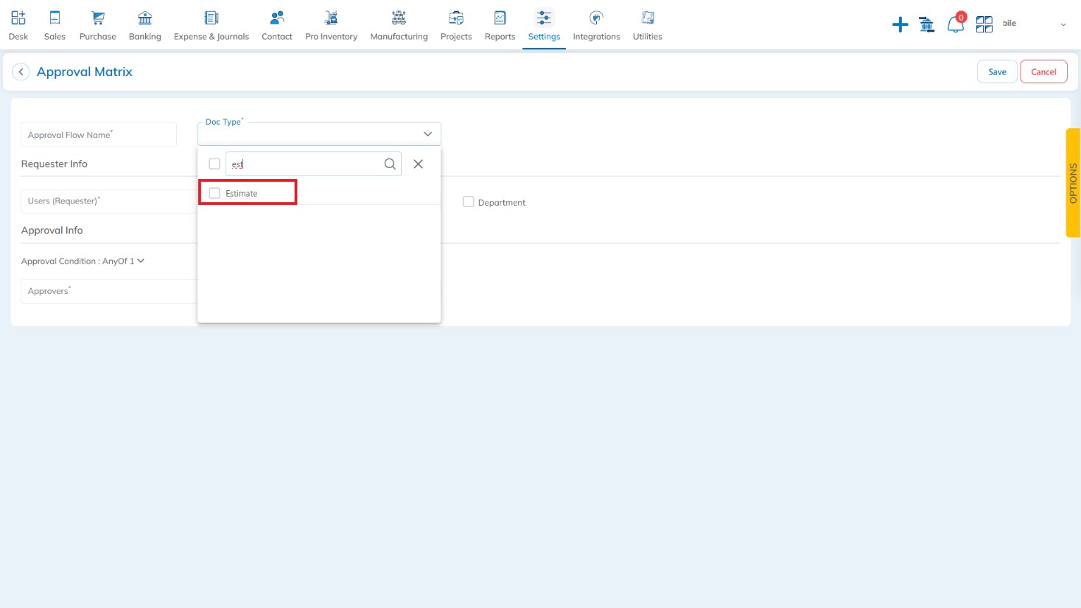This screenshot has width=1081, height=608.
Task: Click the blue plus quick-add icon
Action: click(x=900, y=25)
